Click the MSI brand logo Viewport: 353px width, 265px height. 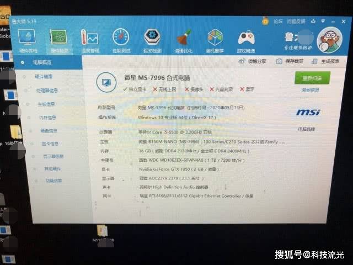[x=308, y=112]
